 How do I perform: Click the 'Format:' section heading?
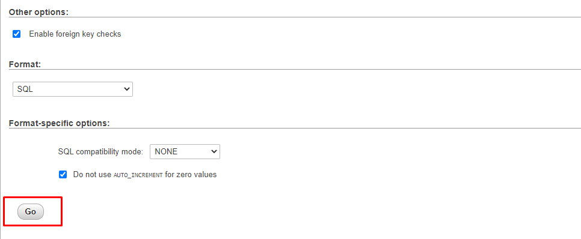25,64
